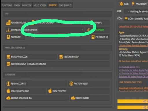
Task: Click the Apple icon beside Create SCINFO.SISV
Action: click(8, 91)
